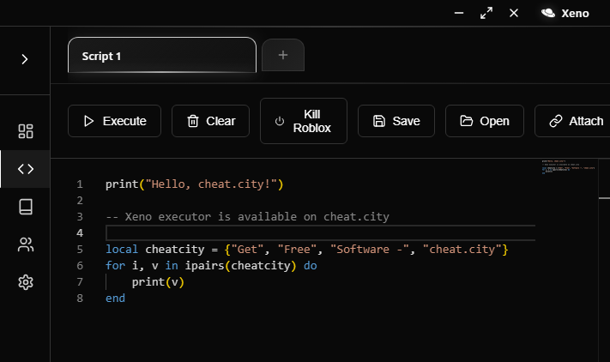This screenshot has height=362, width=610.
Task: Save the script using the Save button
Action: [x=396, y=121]
